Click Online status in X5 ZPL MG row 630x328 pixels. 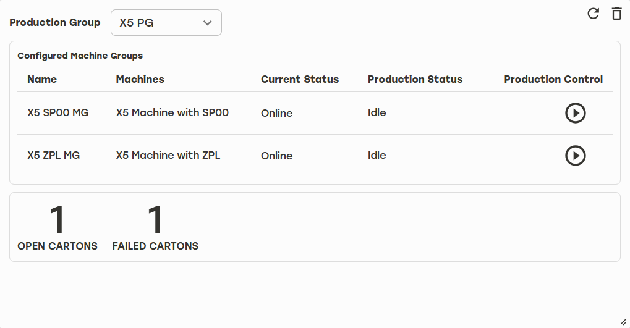point(277,156)
